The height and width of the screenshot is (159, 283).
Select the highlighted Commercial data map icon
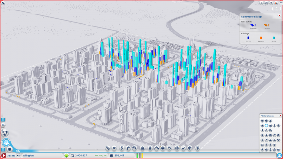(x=266, y=125)
